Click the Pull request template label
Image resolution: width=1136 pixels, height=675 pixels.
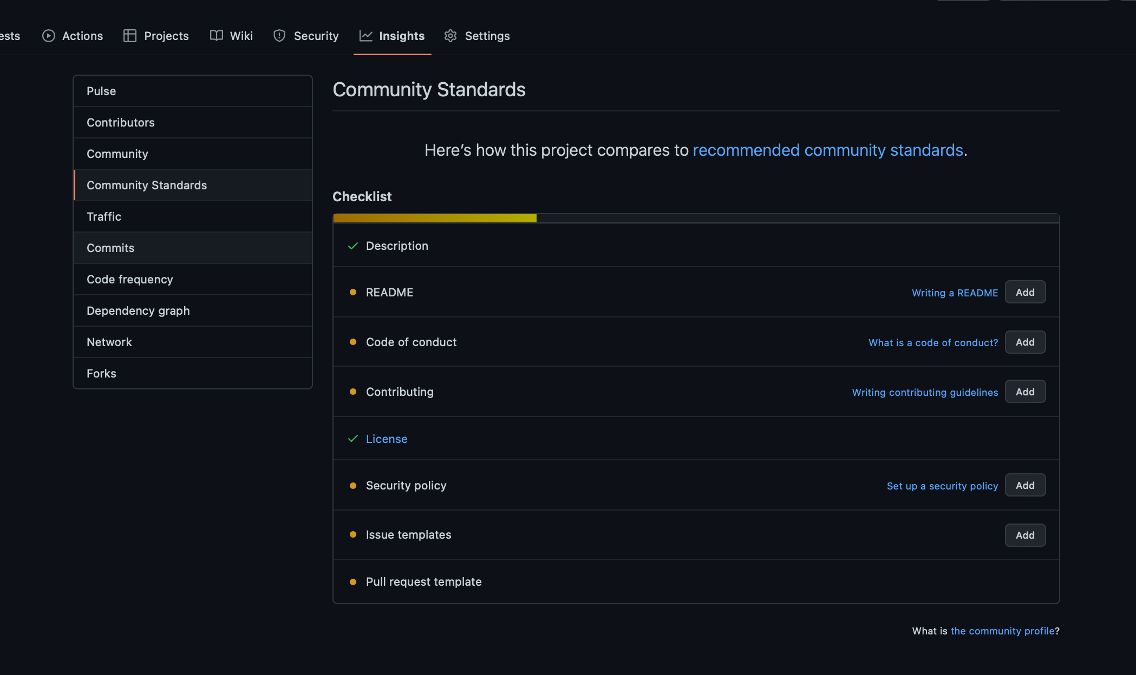tap(423, 581)
